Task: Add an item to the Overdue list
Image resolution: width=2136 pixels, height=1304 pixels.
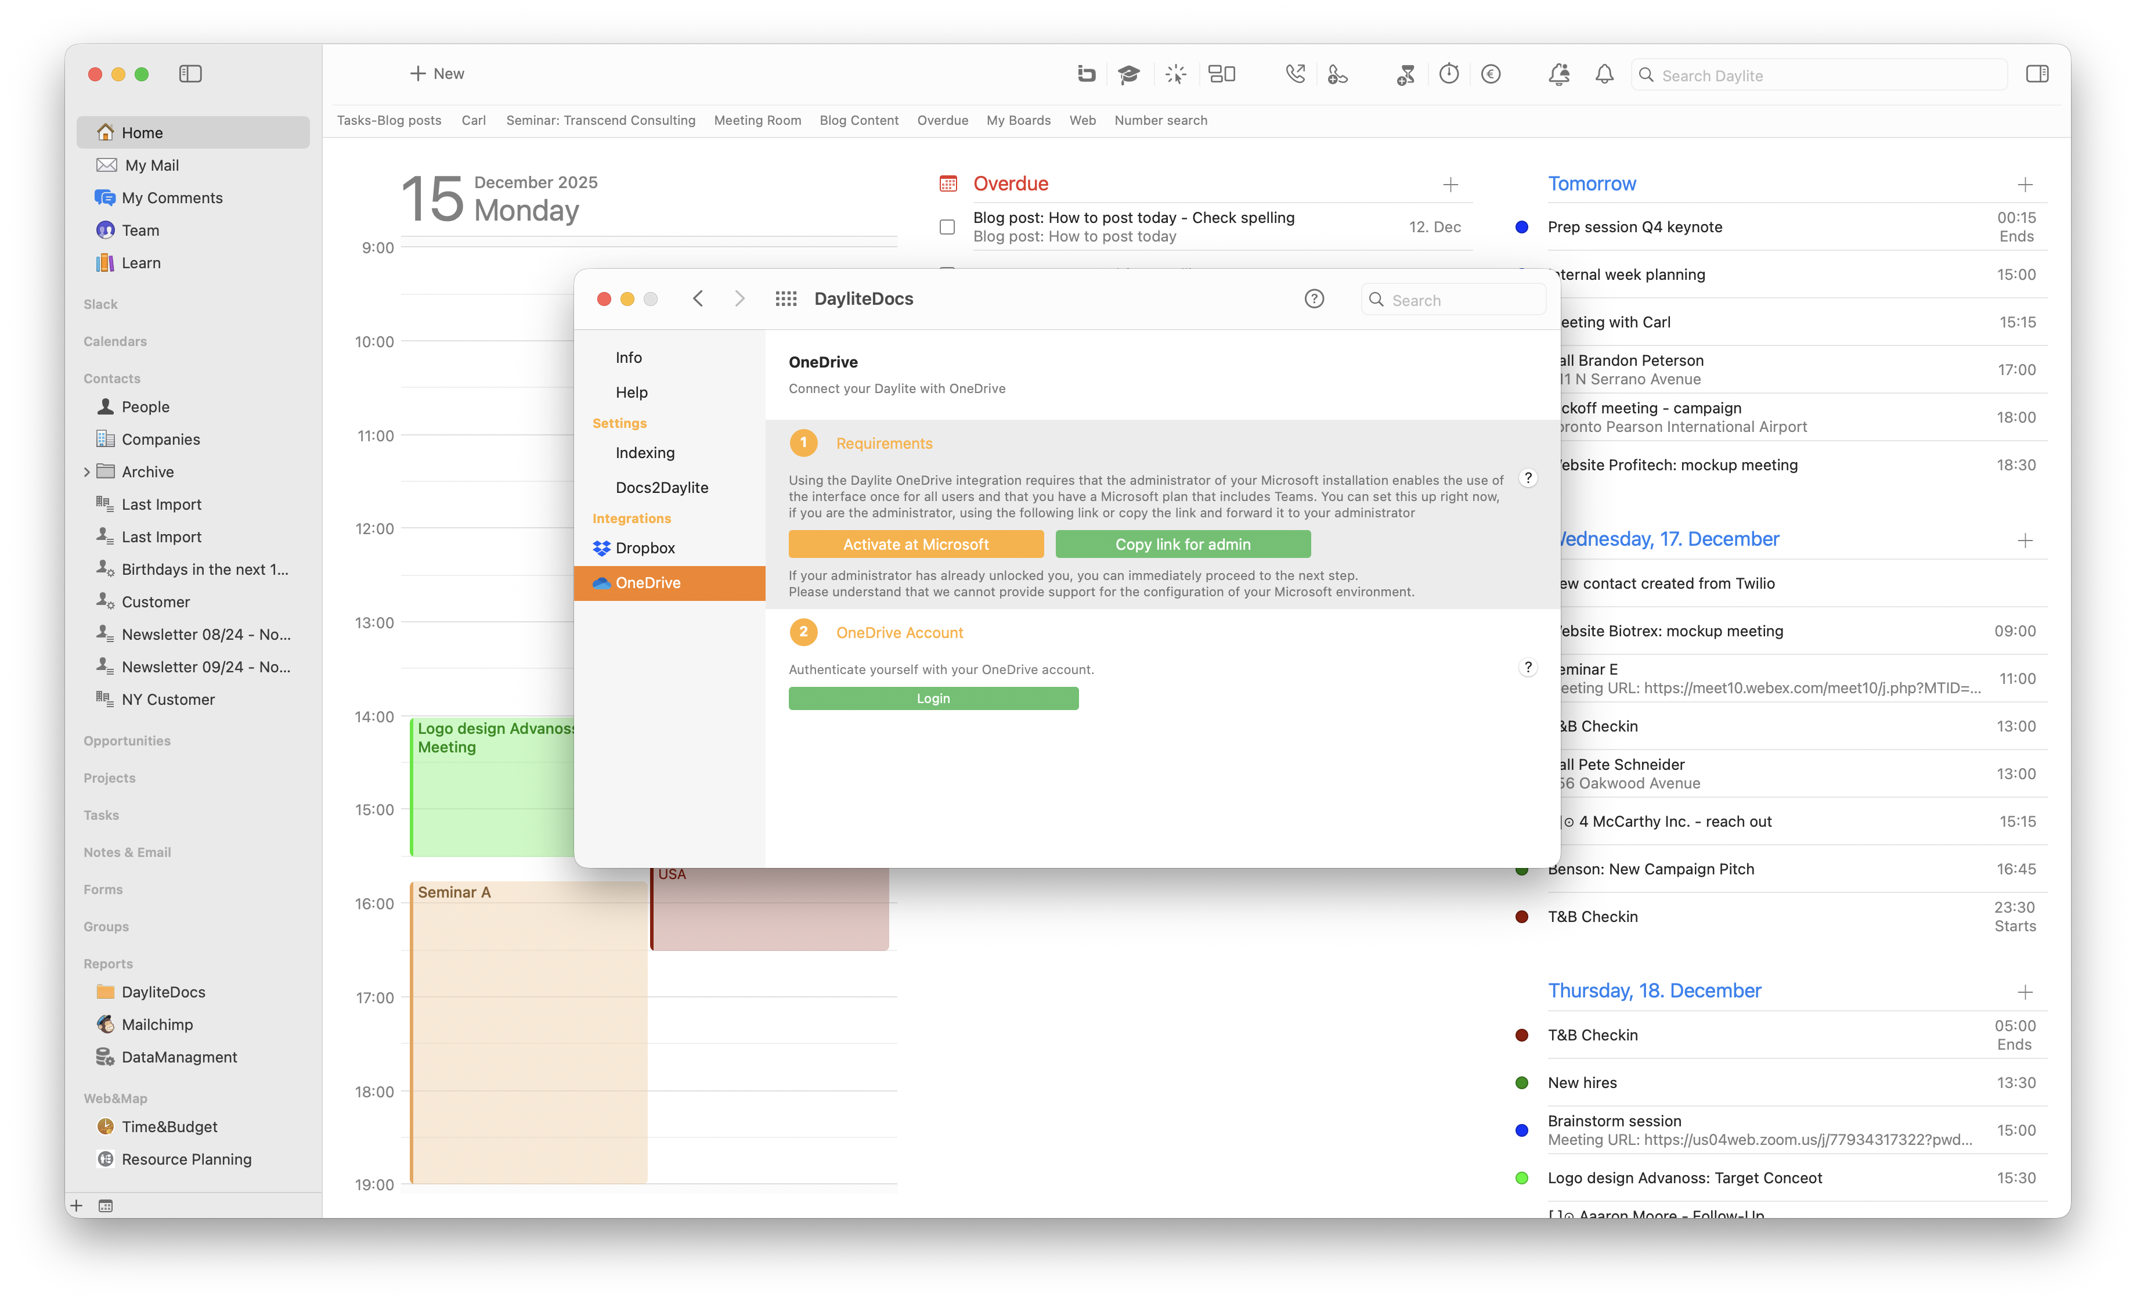Action: [1451, 185]
